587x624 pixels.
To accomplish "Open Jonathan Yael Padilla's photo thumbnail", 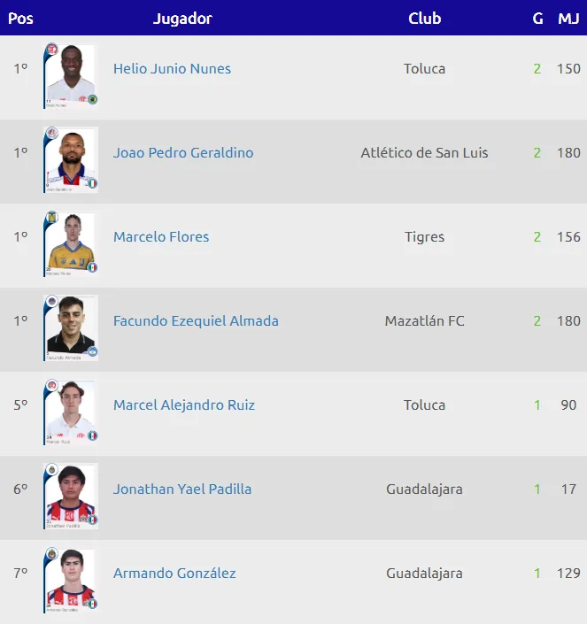I will (x=70, y=496).
